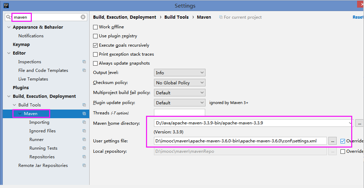
Task: Enable Work offline checkbox
Action: [95, 27]
